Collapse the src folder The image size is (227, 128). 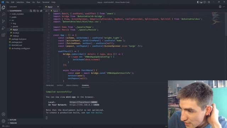(25, 20)
